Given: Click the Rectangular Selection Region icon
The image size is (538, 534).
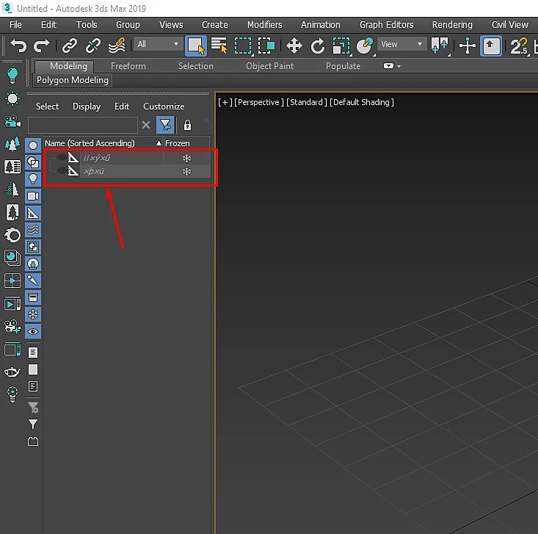Looking at the screenshot, I should coord(243,46).
